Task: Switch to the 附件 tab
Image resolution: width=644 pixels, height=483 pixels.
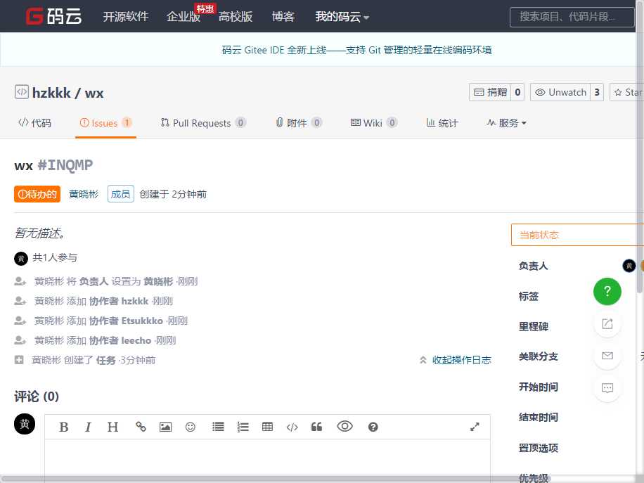Action: point(299,123)
